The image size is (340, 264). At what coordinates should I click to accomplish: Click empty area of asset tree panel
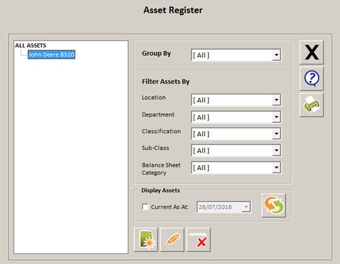71,156
